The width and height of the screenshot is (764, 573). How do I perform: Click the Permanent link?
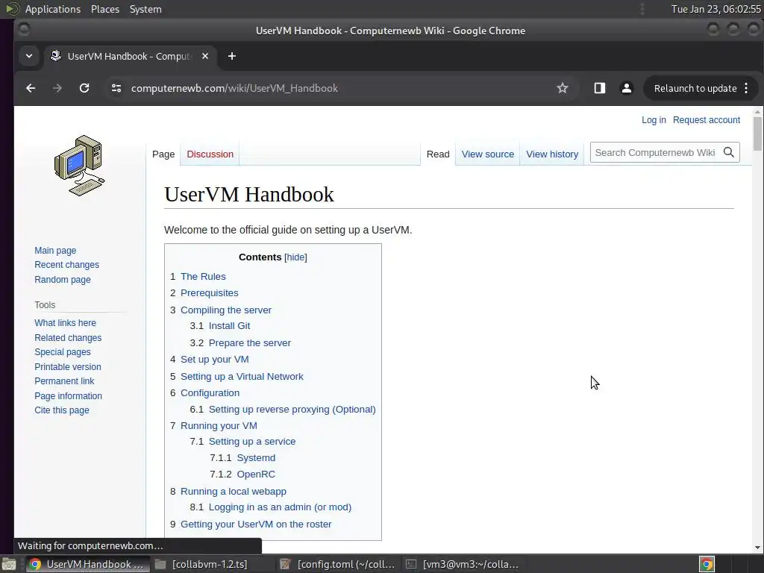64,381
